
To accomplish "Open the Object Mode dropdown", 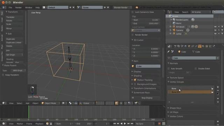I will point(50,103).
